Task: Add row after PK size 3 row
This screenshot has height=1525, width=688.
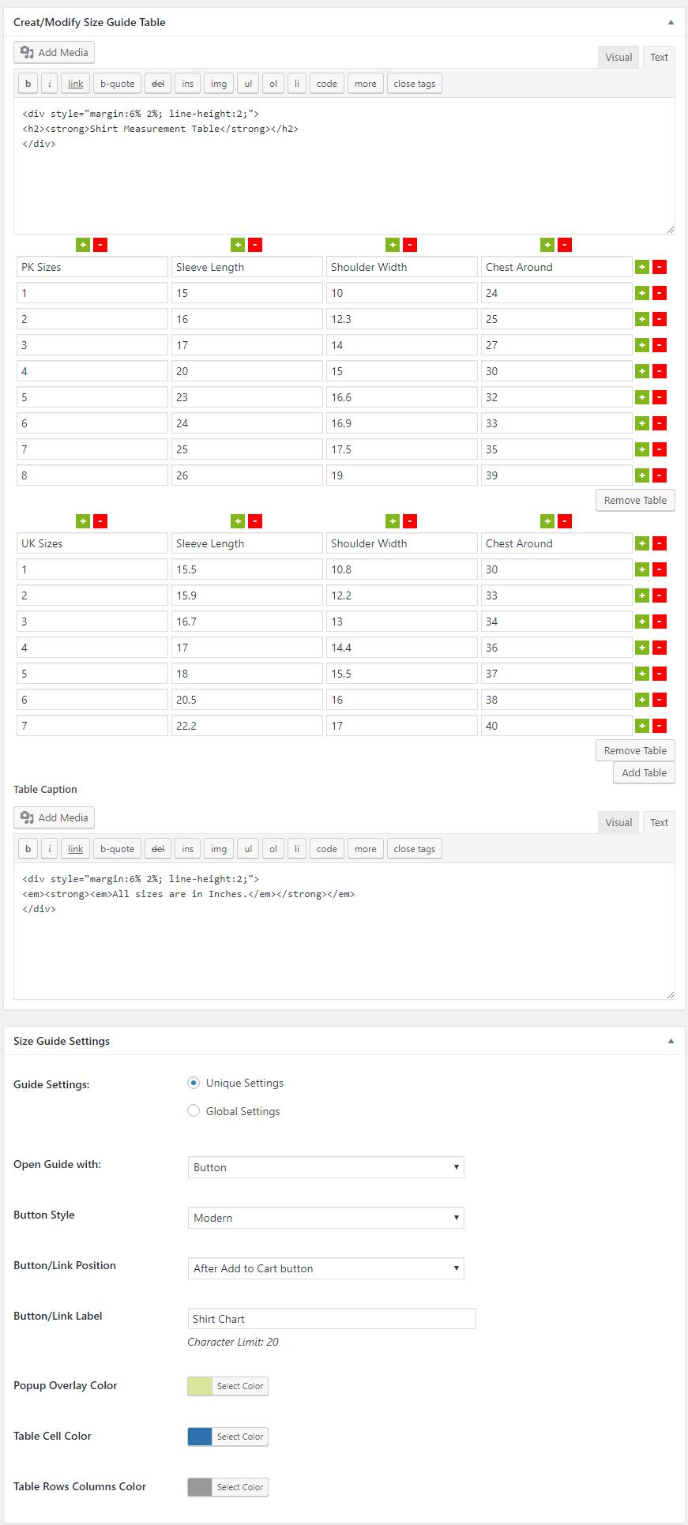Action: pyautogui.click(x=642, y=345)
